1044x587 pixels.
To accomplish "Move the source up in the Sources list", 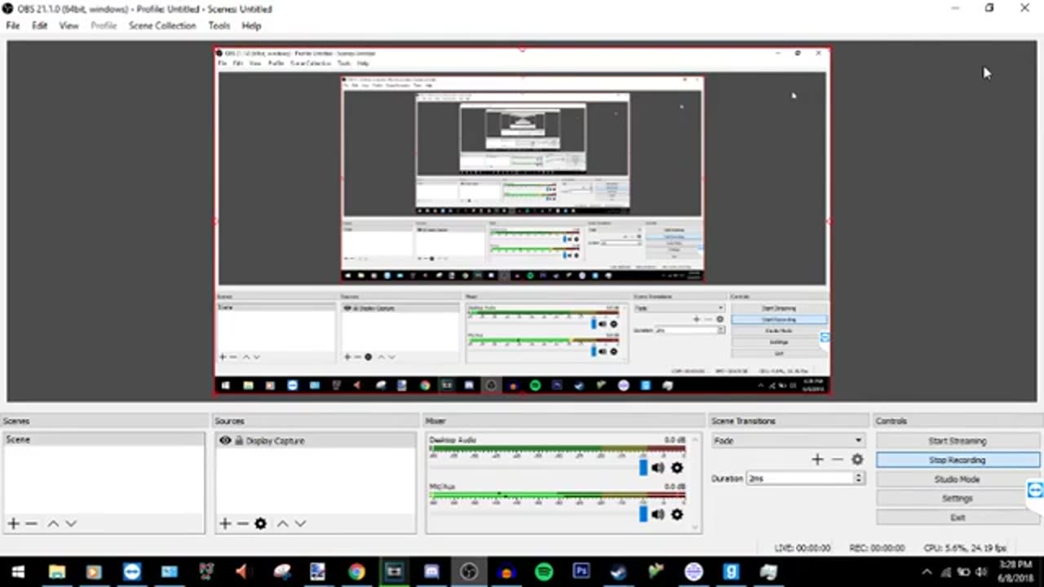I will (x=282, y=523).
